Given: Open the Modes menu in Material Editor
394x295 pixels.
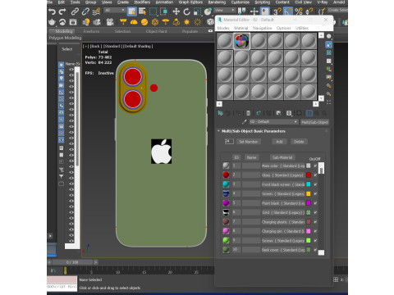Looking at the screenshot, I should [x=223, y=28].
